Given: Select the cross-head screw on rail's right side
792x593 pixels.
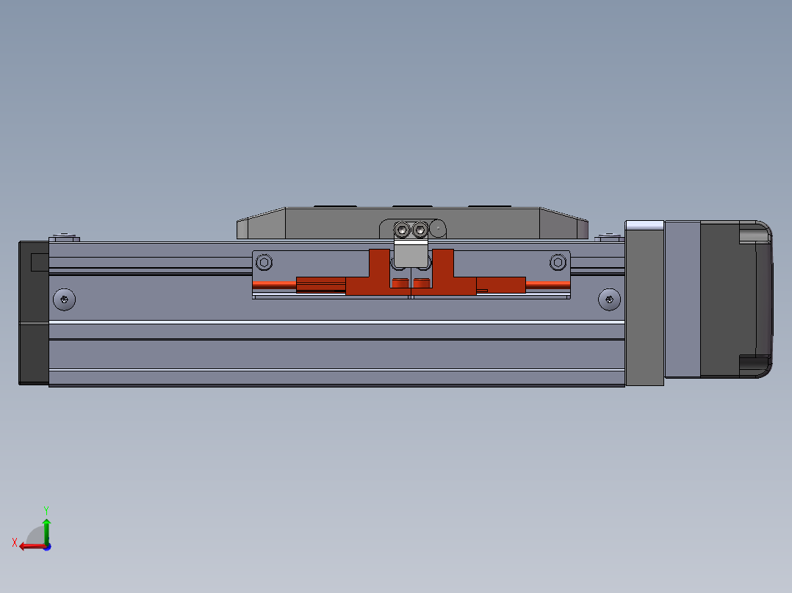Looking at the screenshot, I should click(609, 299).
